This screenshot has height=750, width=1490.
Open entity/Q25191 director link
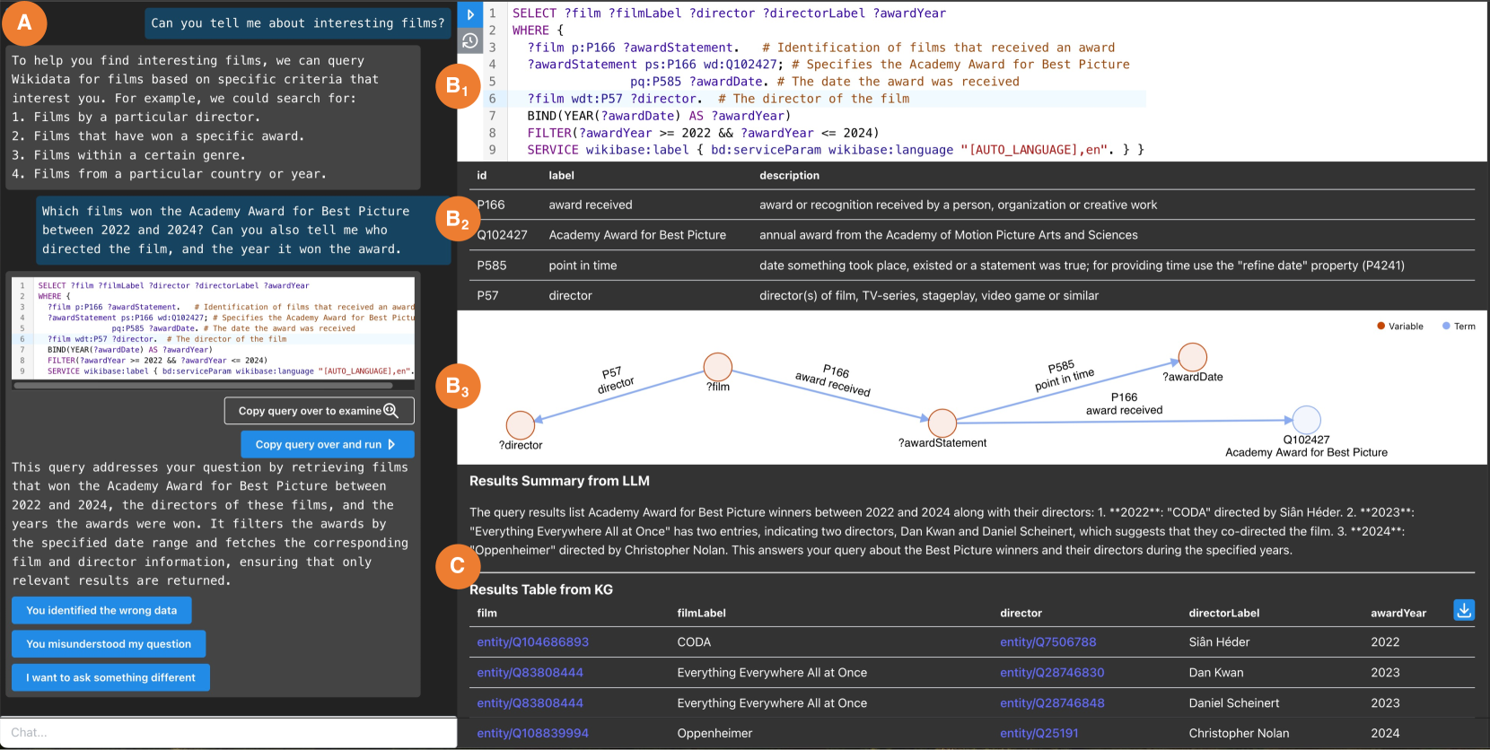tap(1039, 733)
